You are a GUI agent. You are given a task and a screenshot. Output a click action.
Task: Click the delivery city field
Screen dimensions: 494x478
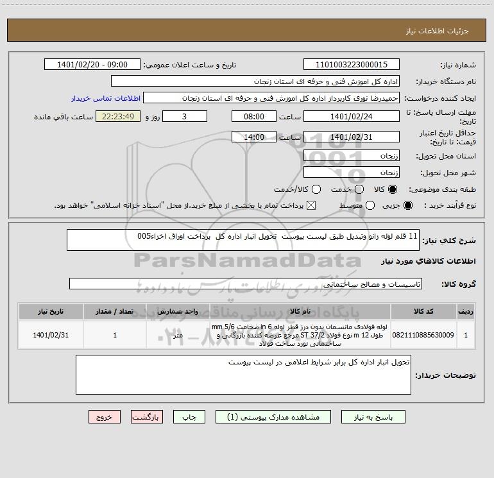click(x=352, y=172)
